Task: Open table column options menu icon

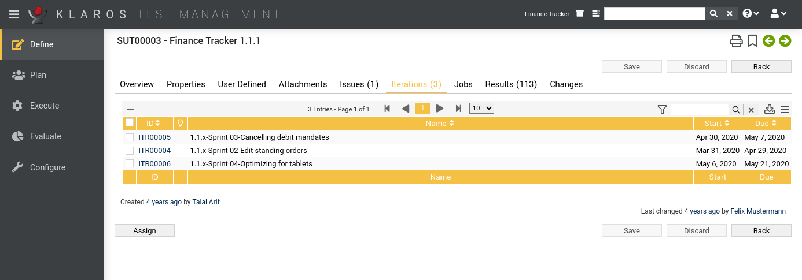Action: pyautogui.click(x=785, y=110)
